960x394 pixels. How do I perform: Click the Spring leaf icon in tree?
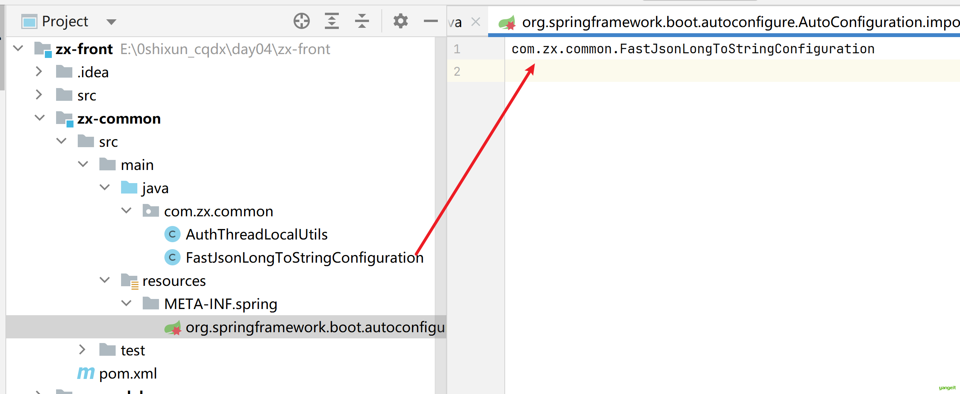point(173,328)
